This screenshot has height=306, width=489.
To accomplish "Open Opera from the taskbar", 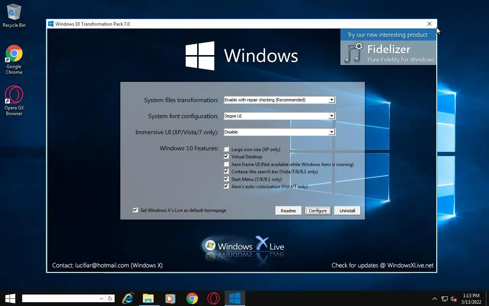I will (x=214, y=298).
